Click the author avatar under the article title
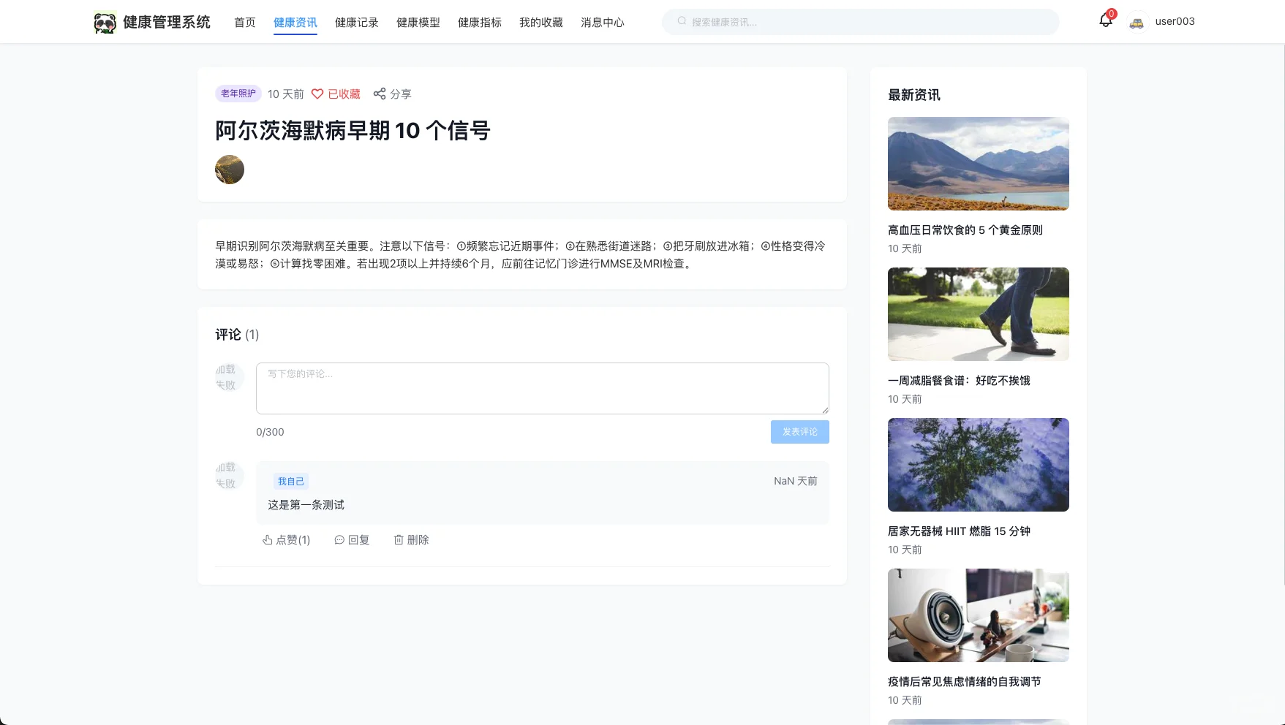This screenshot has width=1285, height=725. click(x=229, y=170)
